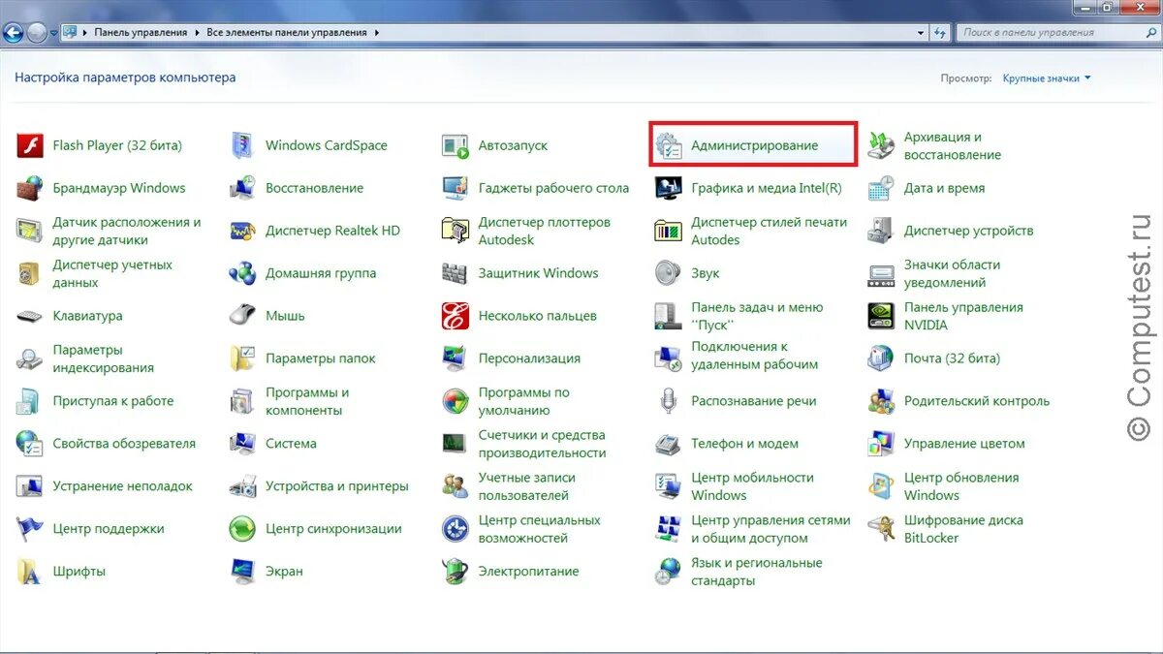Viewport: 1163px width, 654px height.
Task: Open Центр управления сетями и общим доступом
Action: click(770, 529)
